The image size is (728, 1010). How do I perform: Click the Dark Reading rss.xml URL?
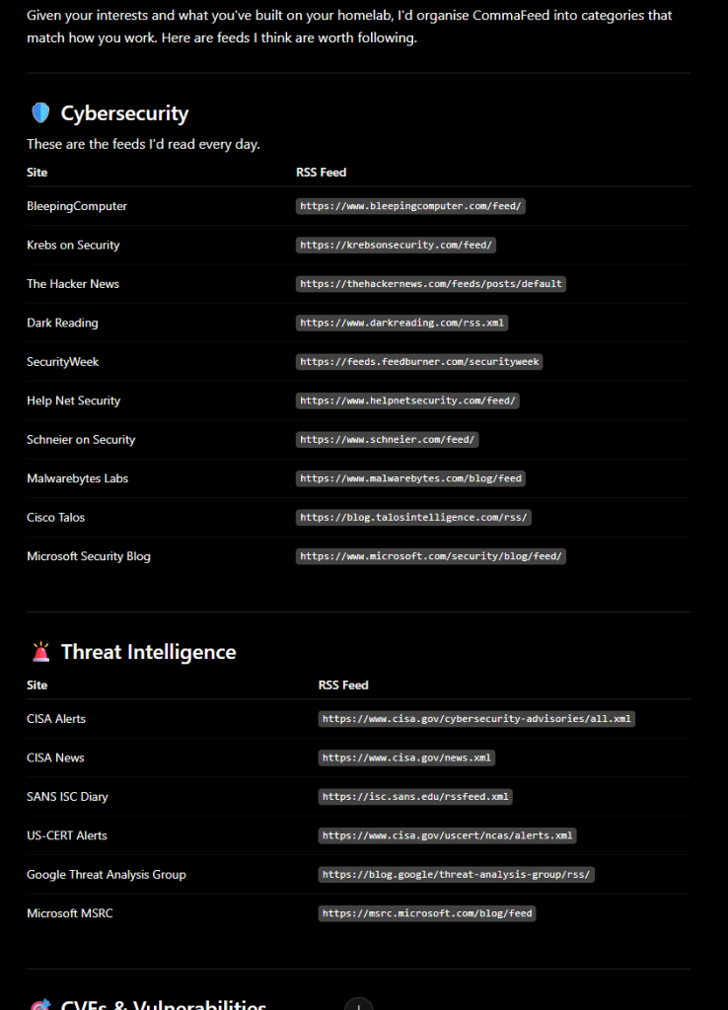coord(401,323)
